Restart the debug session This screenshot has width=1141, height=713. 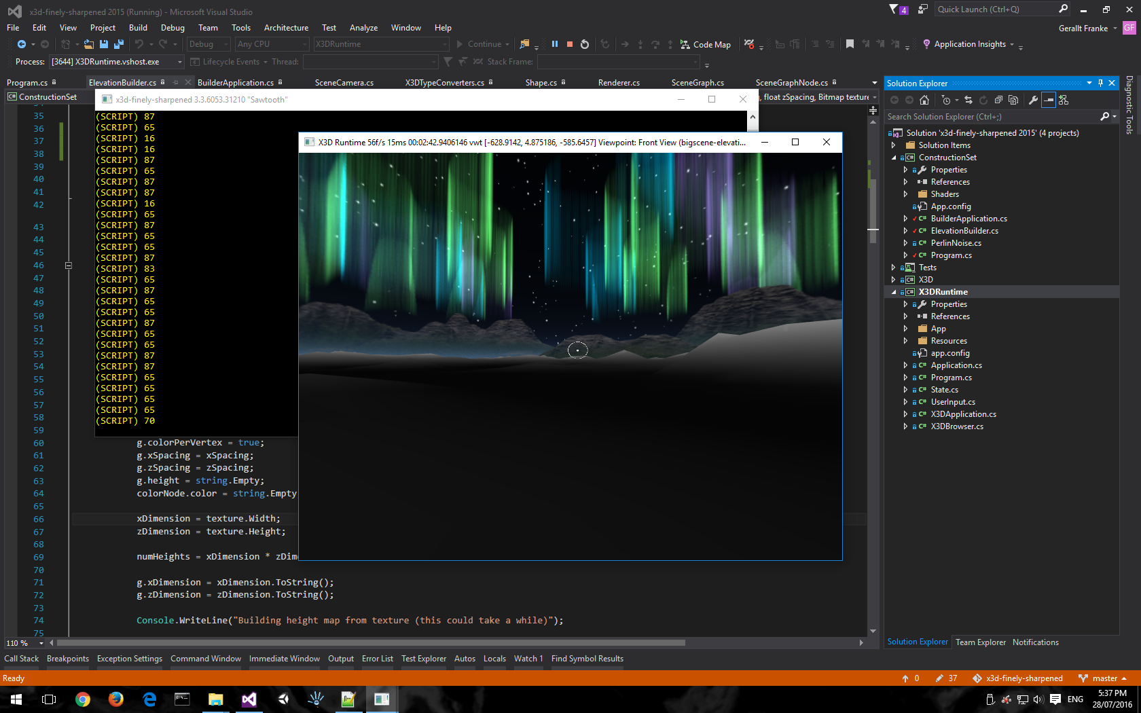click(x=585, y=44)
